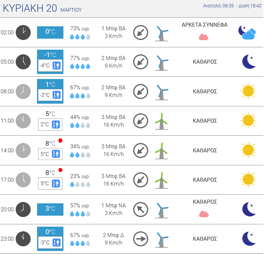Click the 3 Μπφ ΒΑ wind text at 14:00

tap(113, 146)
